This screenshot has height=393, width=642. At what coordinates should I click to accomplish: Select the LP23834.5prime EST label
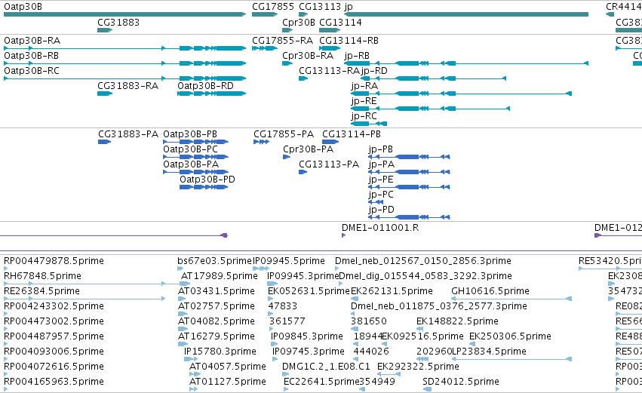click(489, 352)
